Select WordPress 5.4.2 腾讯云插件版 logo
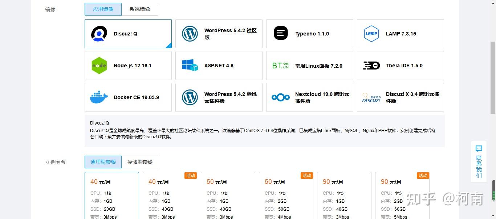 (x=190, y=97)
